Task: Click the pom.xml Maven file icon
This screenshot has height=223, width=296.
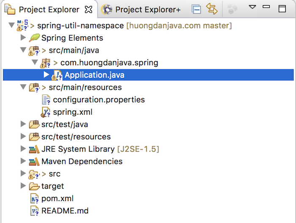Action: pos(34,198)
